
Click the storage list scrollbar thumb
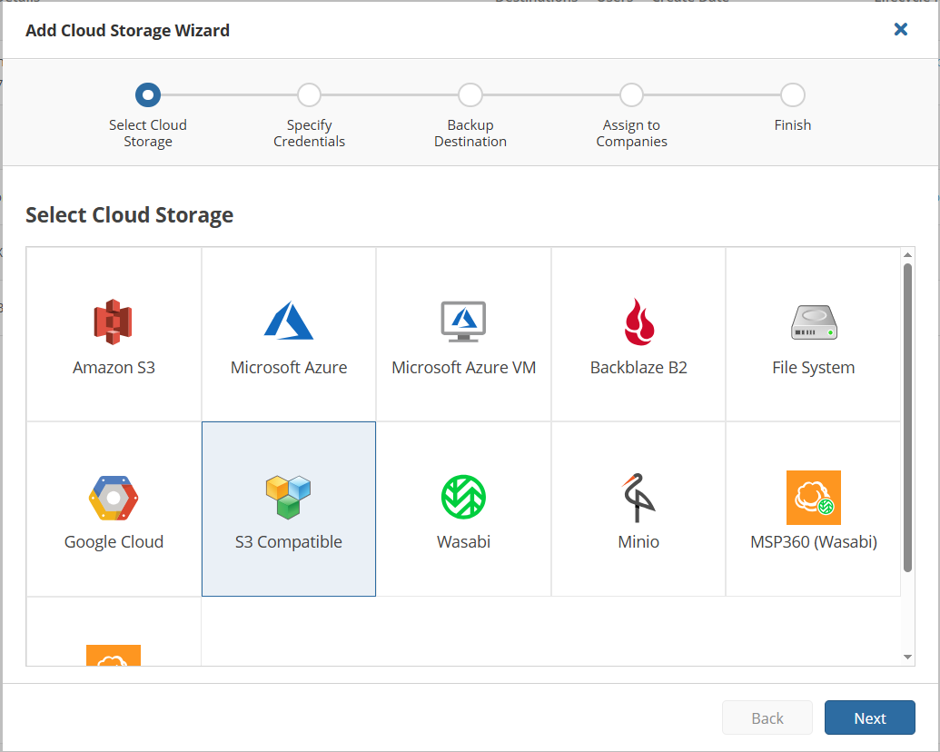[907, 418]
